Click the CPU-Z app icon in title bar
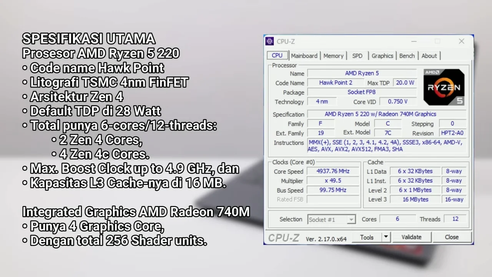The height and width of the screenshot is (277, 492). (x=270, y=41)
